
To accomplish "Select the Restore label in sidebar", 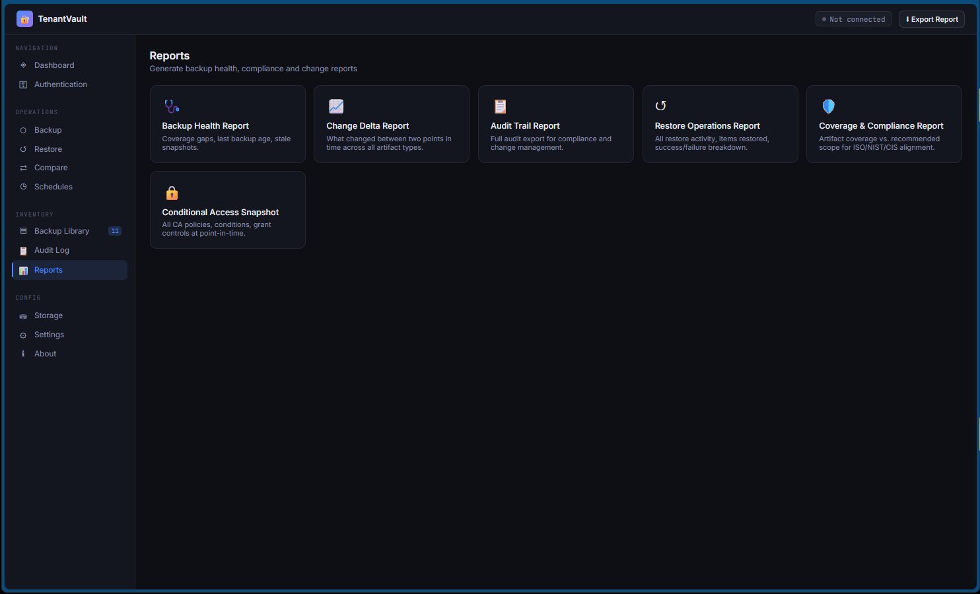I will (48, 149).
